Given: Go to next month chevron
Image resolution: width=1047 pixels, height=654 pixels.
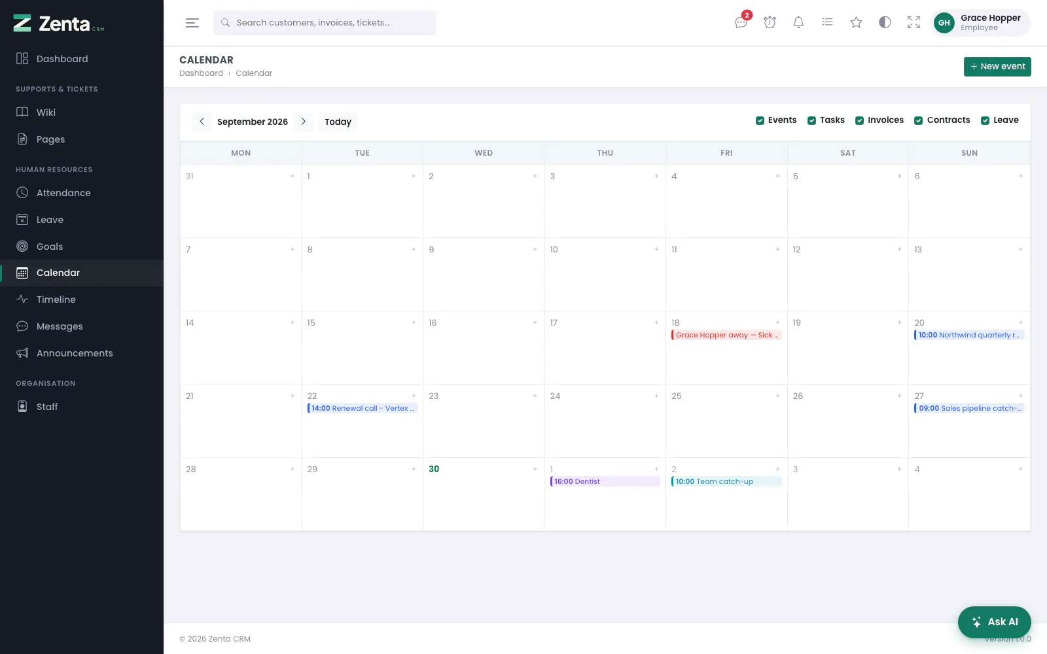Looking at the screenshot, I should pyautogui.click(x=303, y=122).
